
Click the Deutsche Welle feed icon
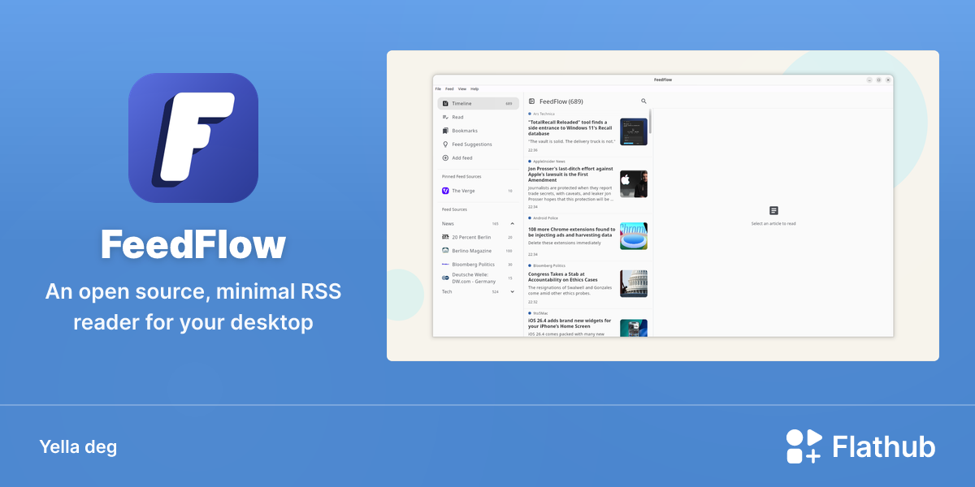(445, 278)
